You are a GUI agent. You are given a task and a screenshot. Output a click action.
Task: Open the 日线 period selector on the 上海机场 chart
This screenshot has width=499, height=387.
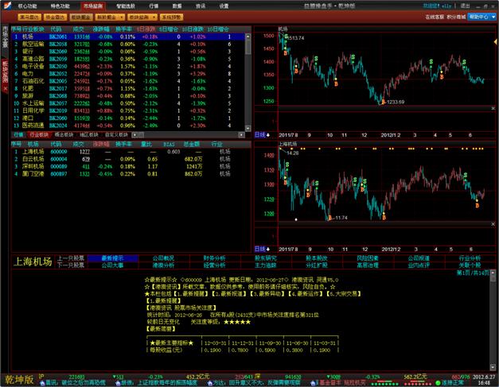coord(262,249)
